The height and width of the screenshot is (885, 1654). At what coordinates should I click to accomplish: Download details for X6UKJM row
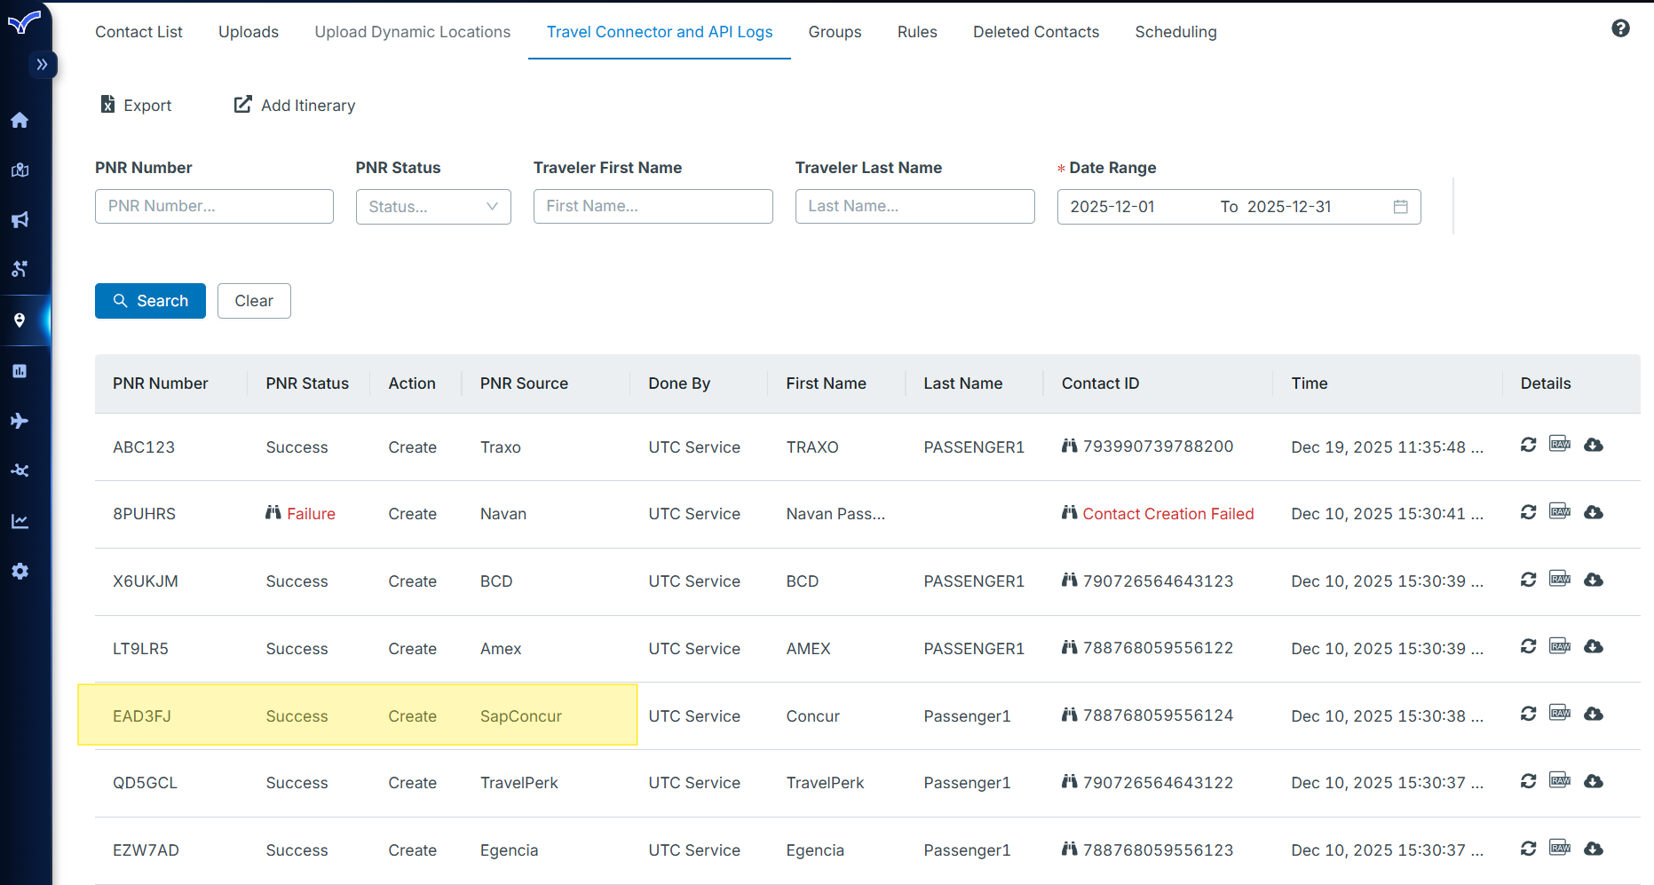1594,580
